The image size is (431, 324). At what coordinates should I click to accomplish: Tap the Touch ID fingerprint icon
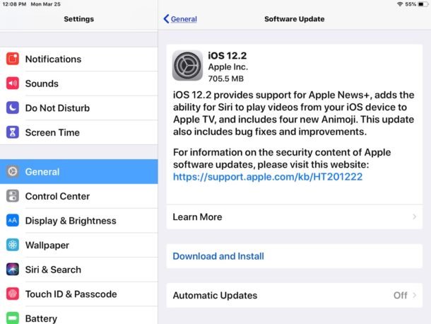click(13, 294)
